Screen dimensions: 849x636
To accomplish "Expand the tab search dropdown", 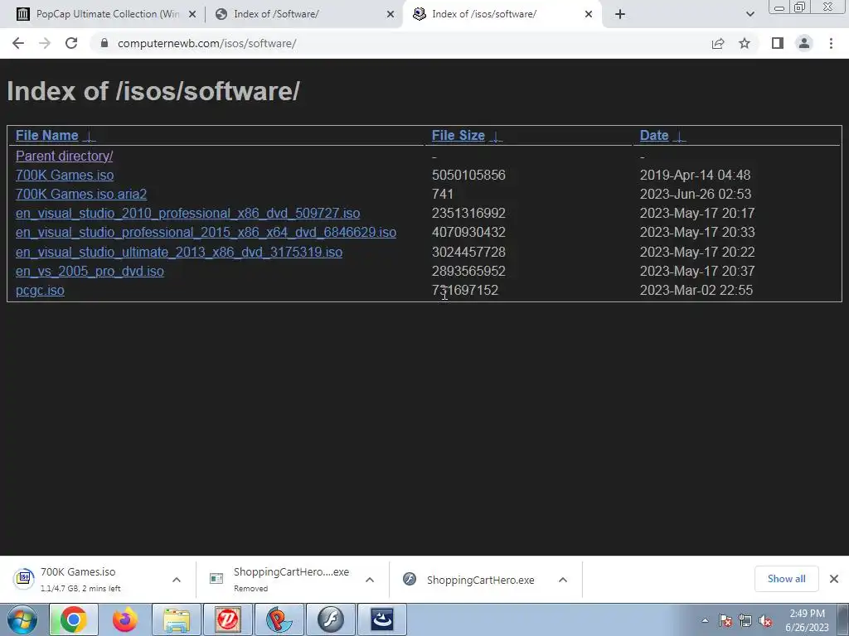I will coord(750,14).
